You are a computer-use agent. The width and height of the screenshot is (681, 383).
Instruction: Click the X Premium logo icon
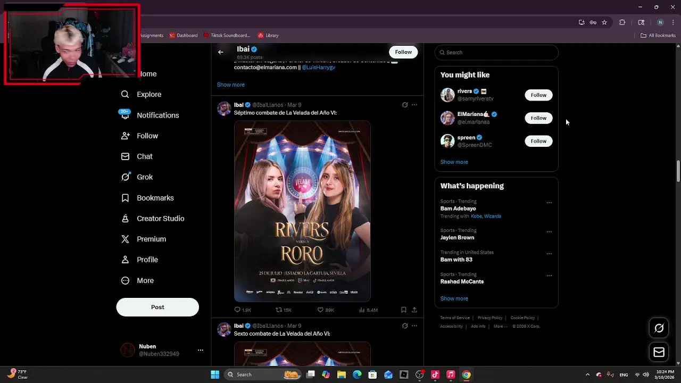click(125, 239)
